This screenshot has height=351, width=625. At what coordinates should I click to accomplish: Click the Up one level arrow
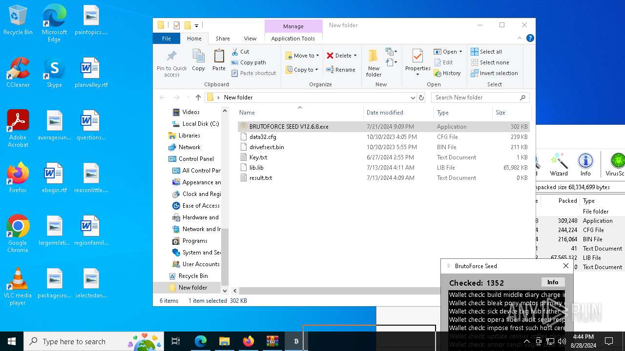tap(198, 97)
